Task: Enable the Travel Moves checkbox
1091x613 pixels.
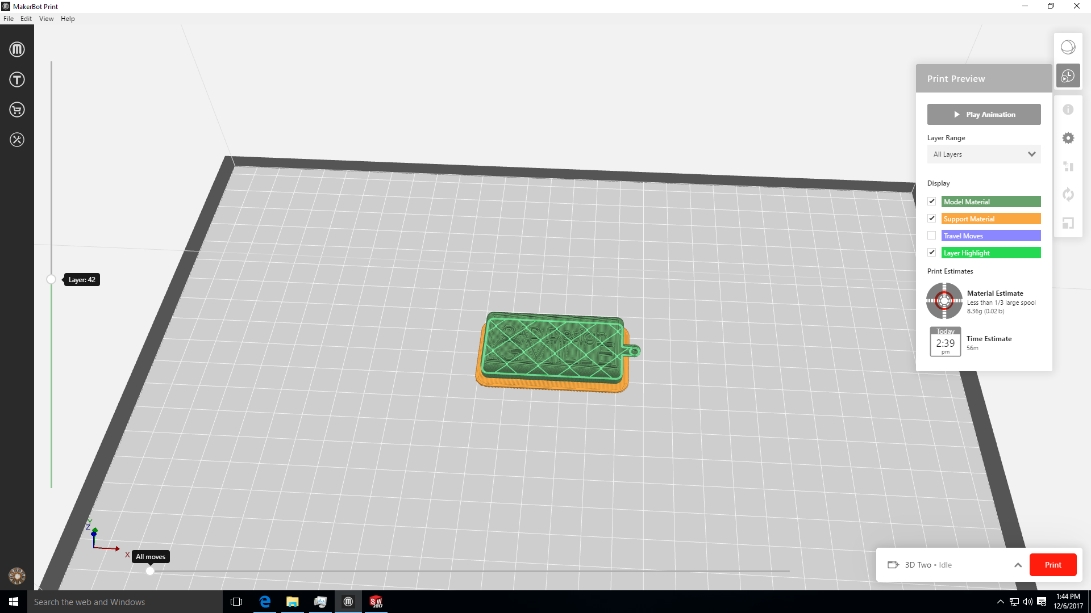Action: [932, 235]
